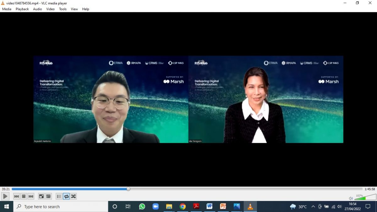Image resolution: width=377 pixels, height=212 pixels.
Task: Expand the Audio menu
Action: pos(37,9)
